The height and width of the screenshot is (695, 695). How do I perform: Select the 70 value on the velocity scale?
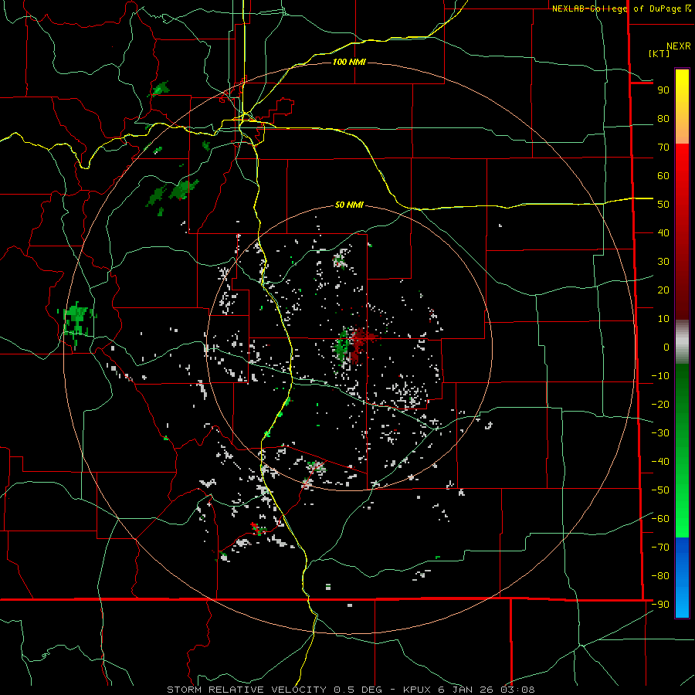pyautogui.click(x=663, y=147)
